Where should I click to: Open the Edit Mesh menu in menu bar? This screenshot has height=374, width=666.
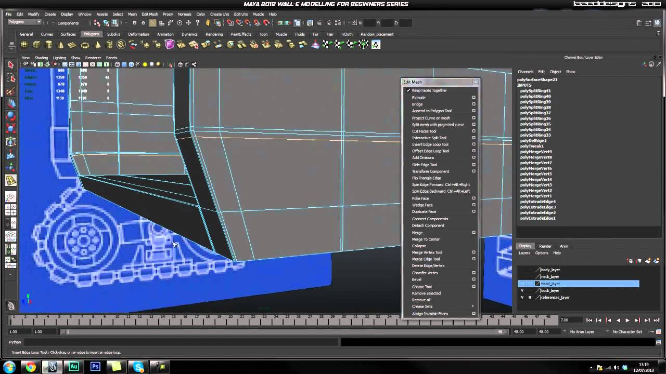pos(149,14)
